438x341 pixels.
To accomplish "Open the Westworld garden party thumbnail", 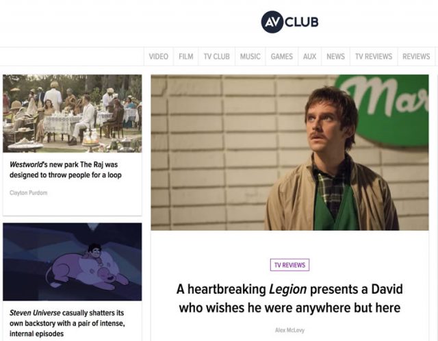I will (x=73, y=114).
